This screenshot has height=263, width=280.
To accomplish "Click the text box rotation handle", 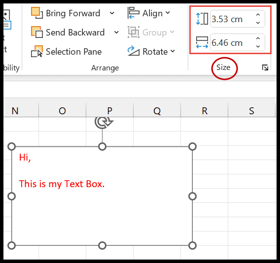I will (x=104, y=122).
